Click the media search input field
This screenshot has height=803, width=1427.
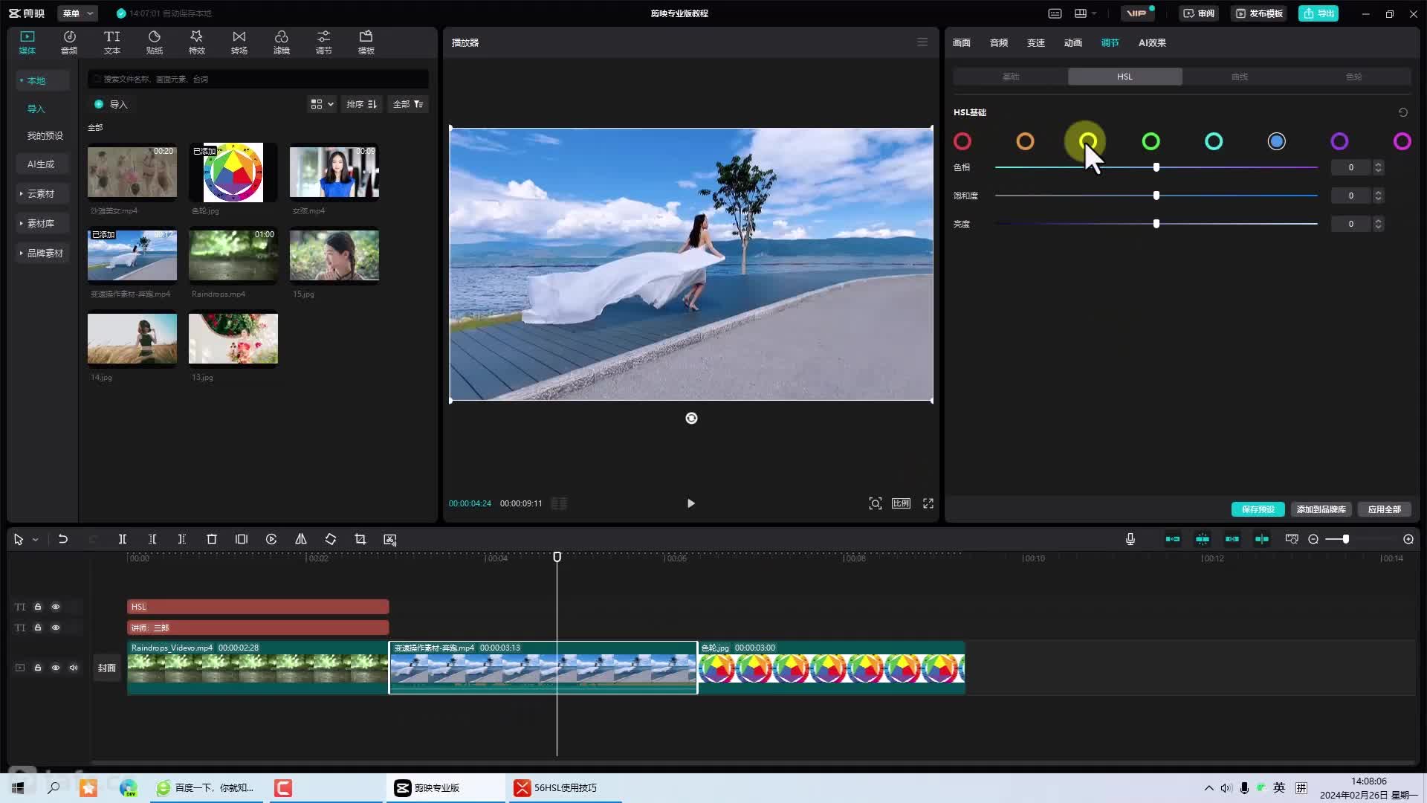click(258, 79)
